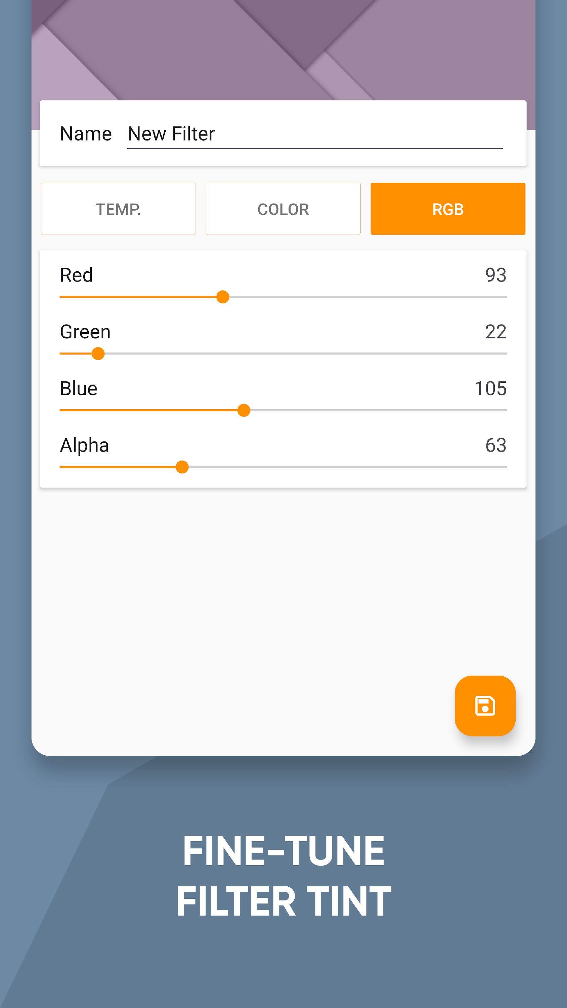Viewport: 567px width, 1008px height.
Task: Click the New Filter name field
Action: 315,134
